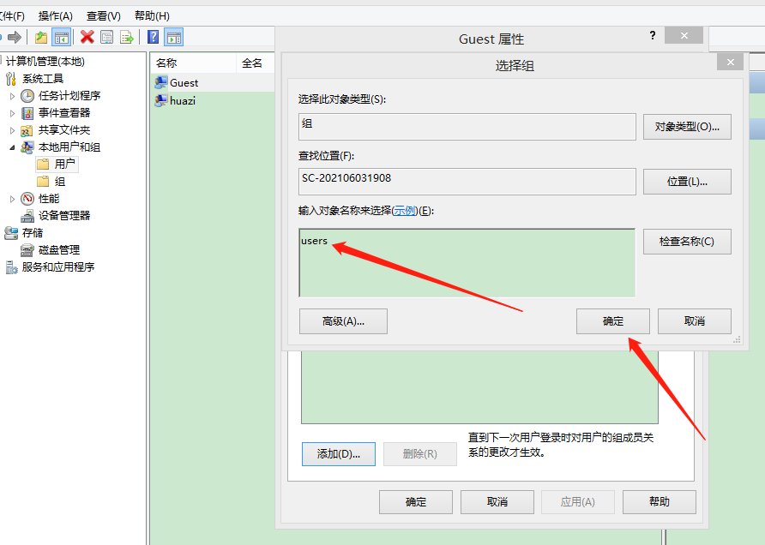Click the 检查名称(C) button
Viewport: 765px width, 545px height.
[686, 242]
